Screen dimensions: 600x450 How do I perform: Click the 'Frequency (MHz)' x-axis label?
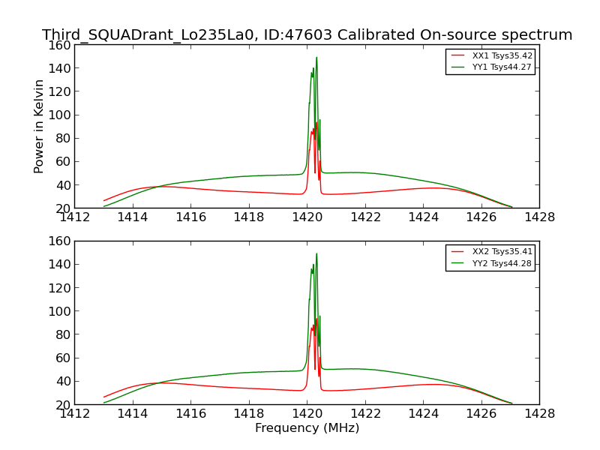tap(307, 427)
